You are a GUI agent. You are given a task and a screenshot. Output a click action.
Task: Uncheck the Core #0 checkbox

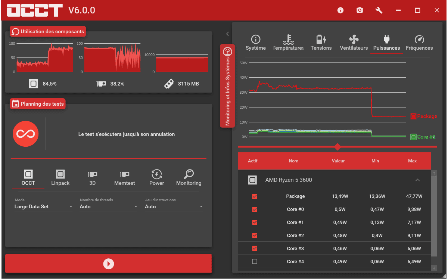coord(255,209)
